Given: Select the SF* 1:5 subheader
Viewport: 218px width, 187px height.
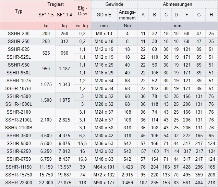Looking at the screenshot, I should click(x=46, y=15).
